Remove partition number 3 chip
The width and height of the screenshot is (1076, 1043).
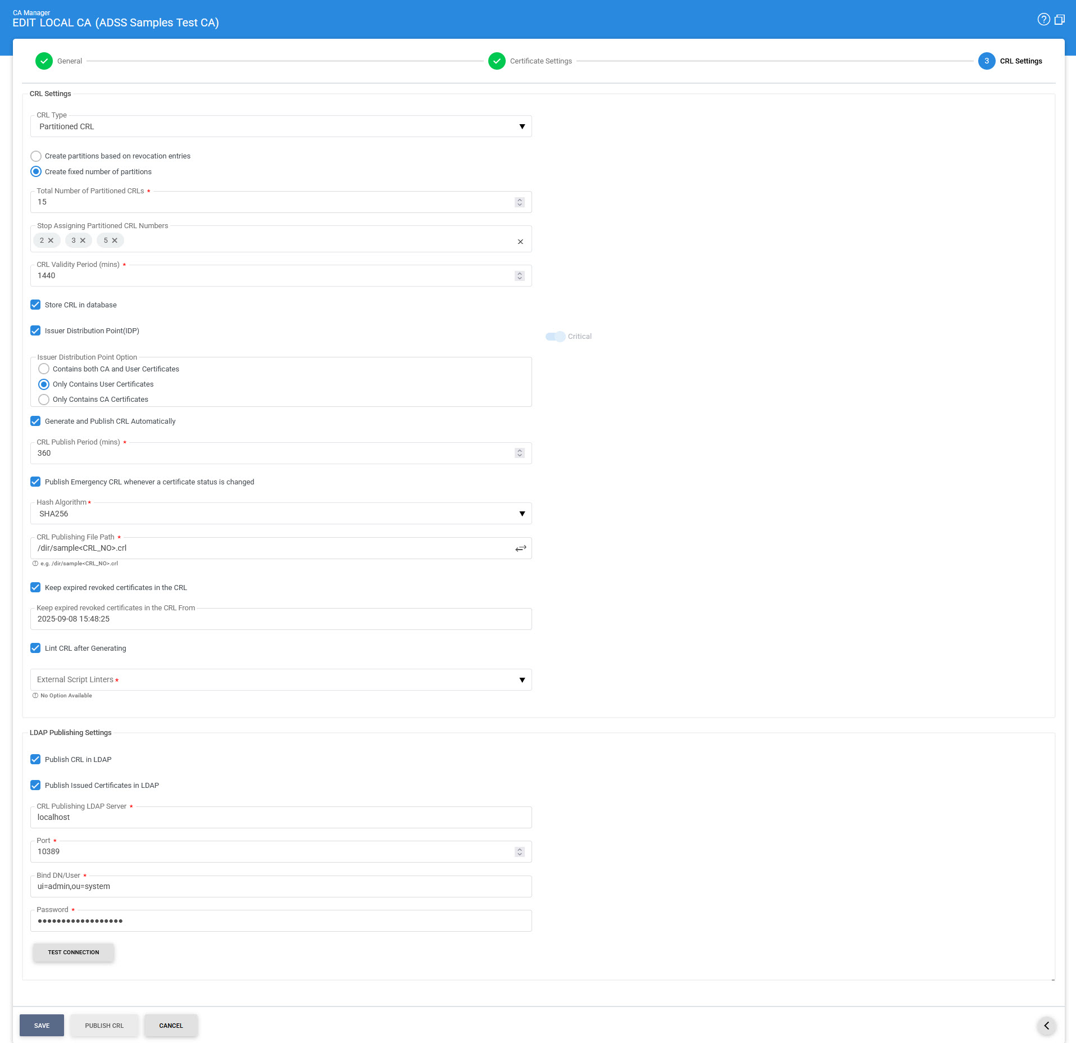pyautogui.click(x=83, y=241)
